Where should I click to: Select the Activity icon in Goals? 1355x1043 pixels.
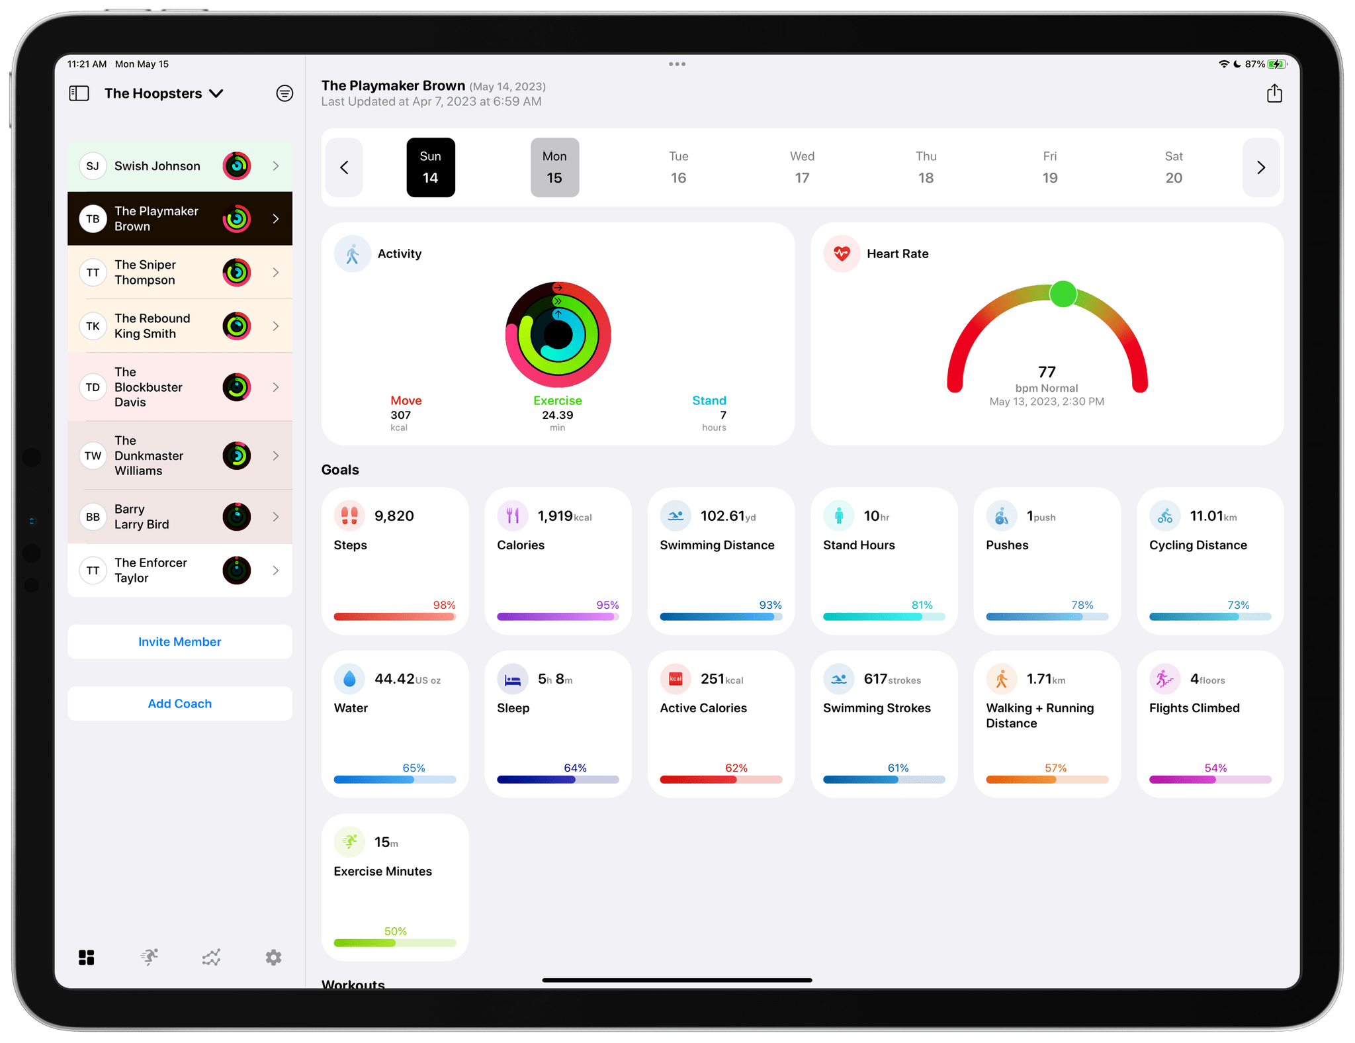click(x=353, y=253)
